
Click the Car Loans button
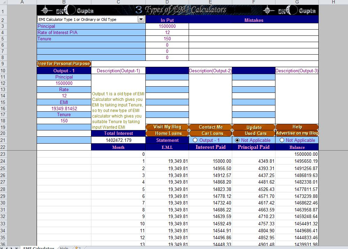click(210, 133)
